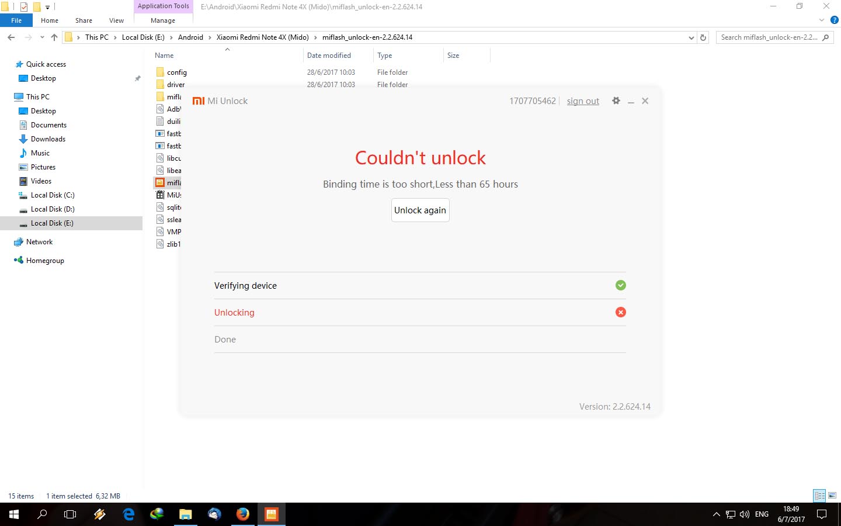The height and width of the screenshot is (526, 841).
Task: Switch ENG input language indicator
Action: tap(762, 514)
